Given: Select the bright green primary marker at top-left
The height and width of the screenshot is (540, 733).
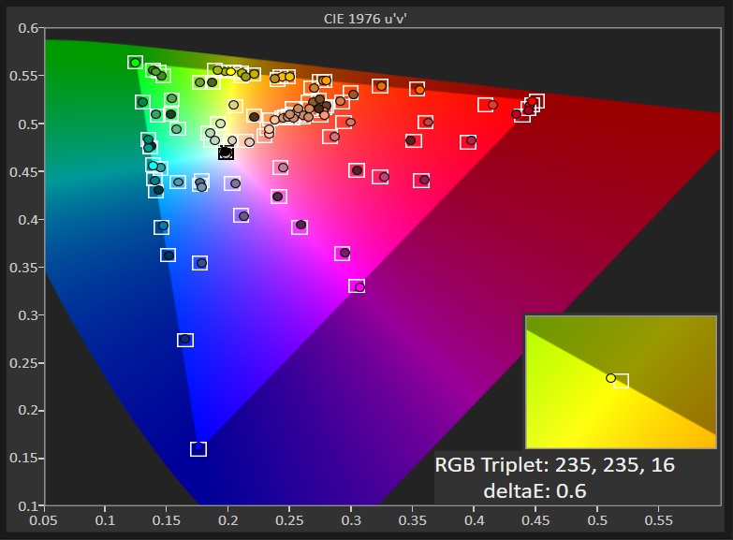Looking at the screenshot, I should click(x=135, y=62).
